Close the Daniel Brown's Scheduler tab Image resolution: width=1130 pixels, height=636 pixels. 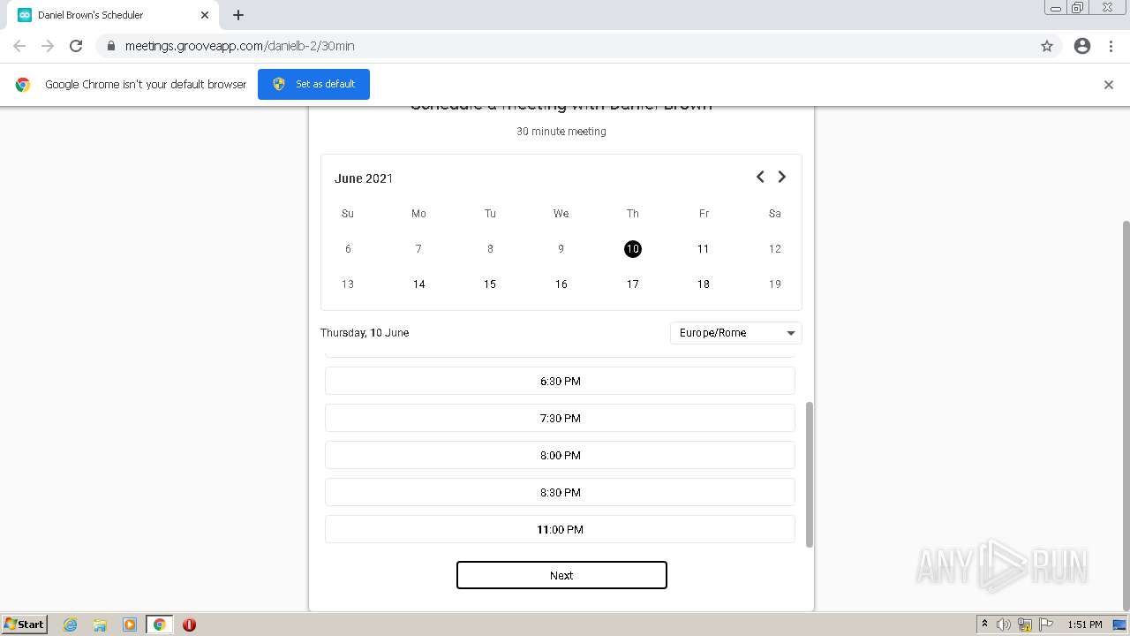[x=205, y=15]
